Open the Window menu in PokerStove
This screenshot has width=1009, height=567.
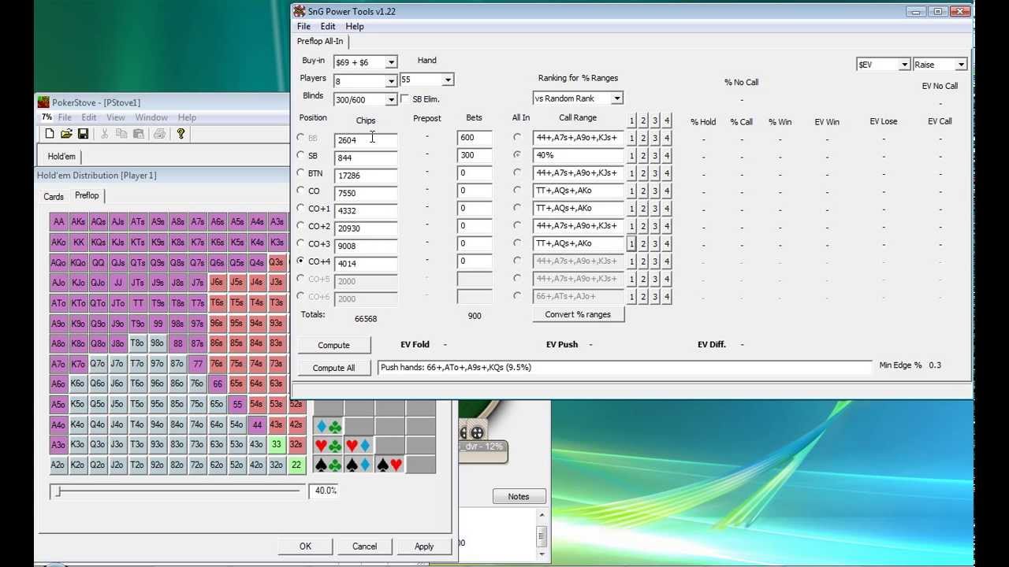click(151, 117)
